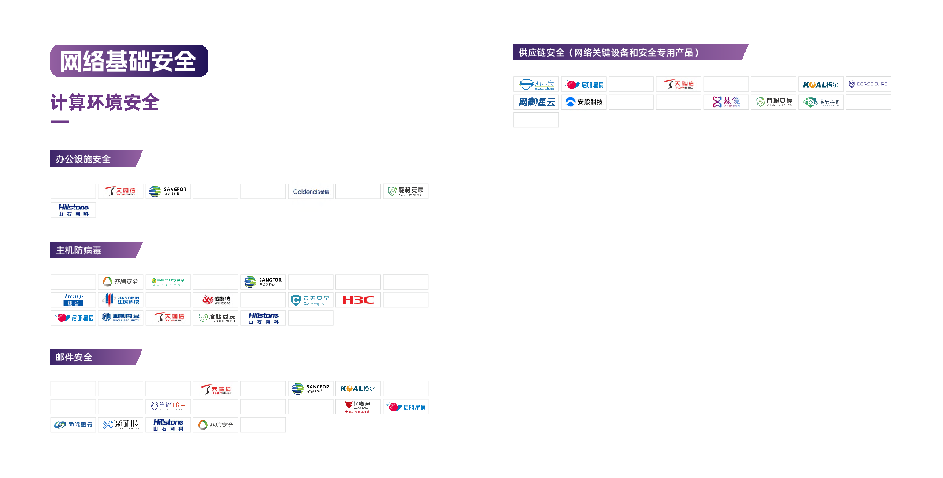Click the KOAL格尔 logo under 供应链安全
This screenshot has height=478, width=943.
tap(821, 84)
